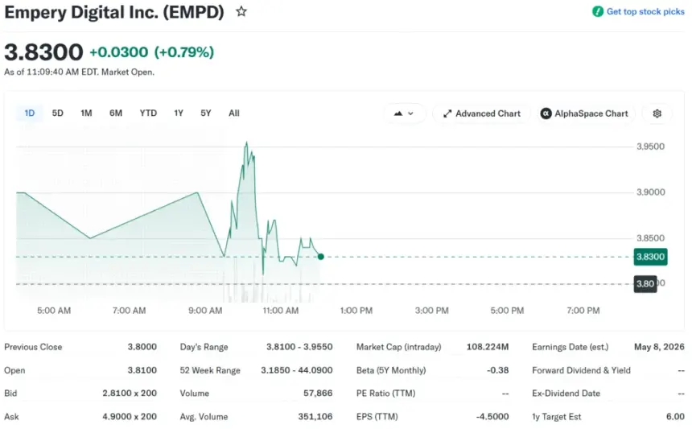This screenshot has width=692, height=429.
Task: Click Day's Range value 3.8100 - 3.9550
Action: coord(299,347)
